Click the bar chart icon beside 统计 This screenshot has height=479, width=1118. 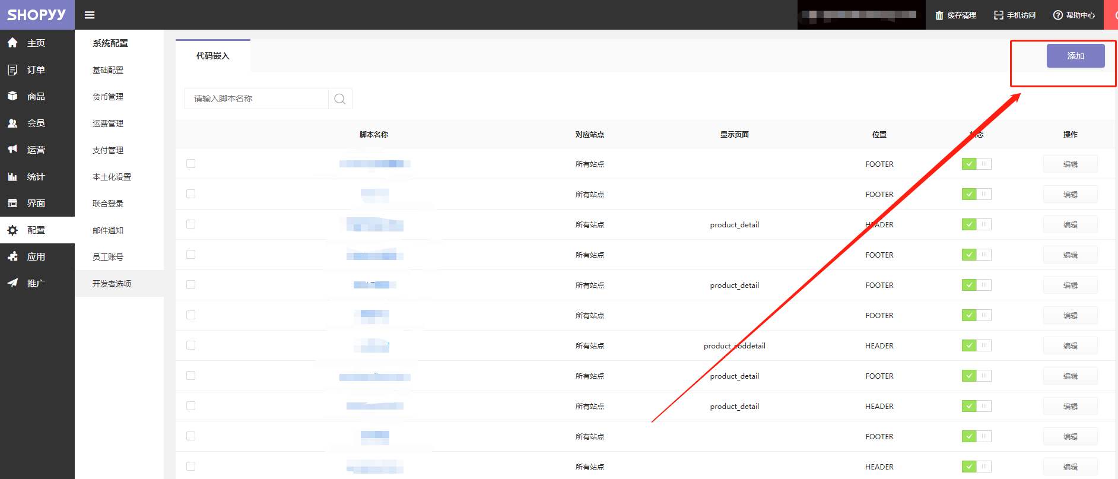click(x=12, y=176)
